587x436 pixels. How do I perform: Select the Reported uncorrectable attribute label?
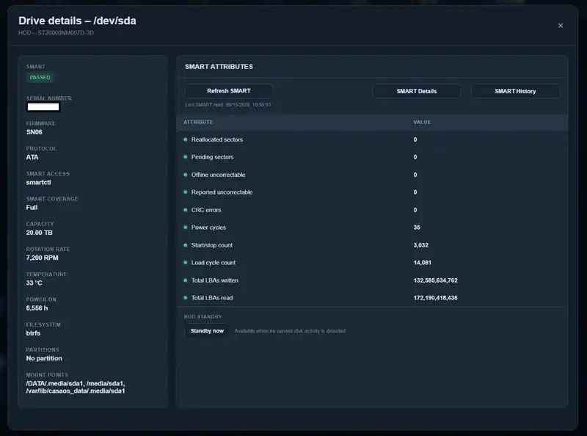pyautogui.click(x=222, y=192)
